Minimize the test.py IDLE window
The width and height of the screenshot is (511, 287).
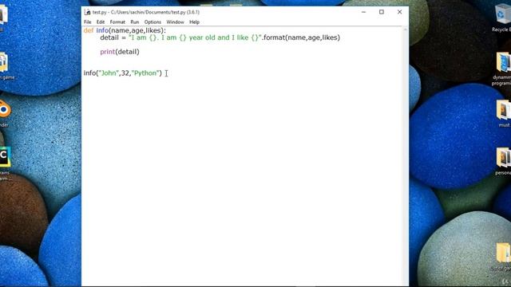(364, 12)
